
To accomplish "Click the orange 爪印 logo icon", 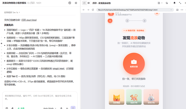I will pos(111,14).
